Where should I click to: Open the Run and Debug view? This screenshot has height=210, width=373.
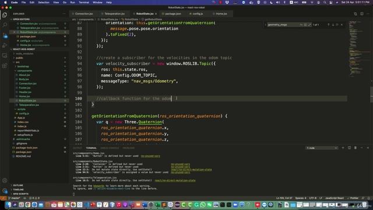coord(5,45)
